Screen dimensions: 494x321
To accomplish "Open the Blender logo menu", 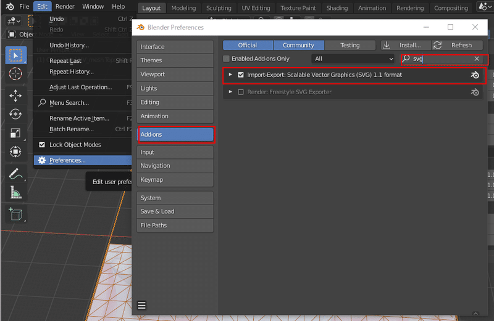I will [9, 6].
